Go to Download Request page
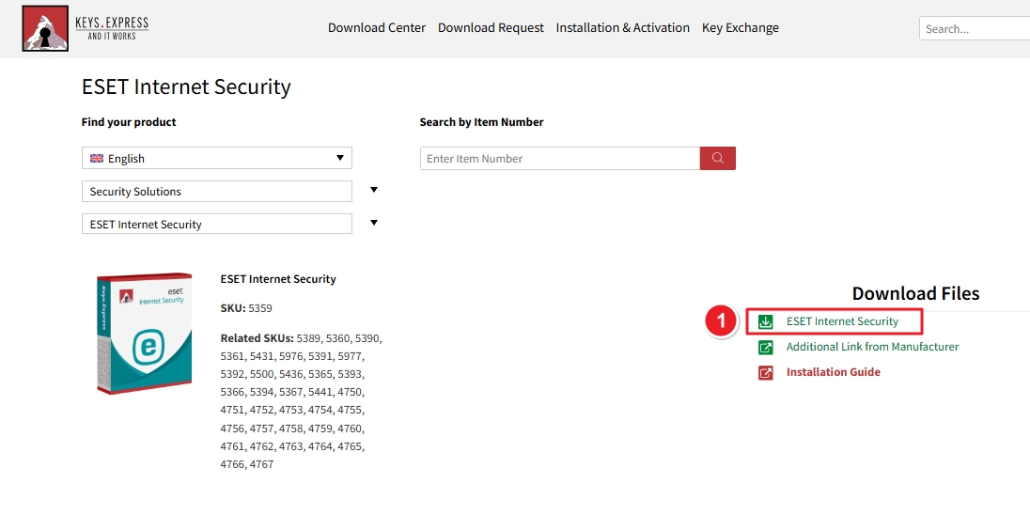The width and height of the screenshot is (1030, 515). click(x=491, y=28)
